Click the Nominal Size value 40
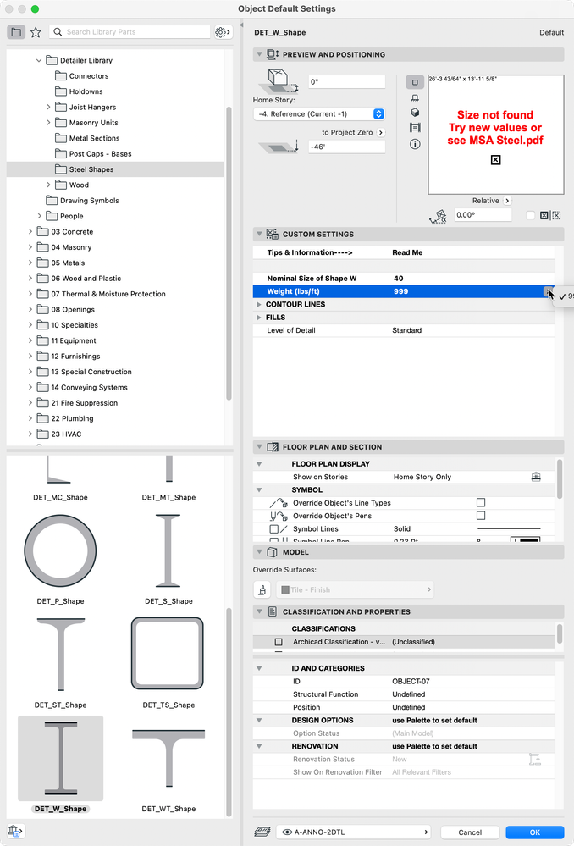The width and height of the screenshot is (574, 846). (399, 279)
